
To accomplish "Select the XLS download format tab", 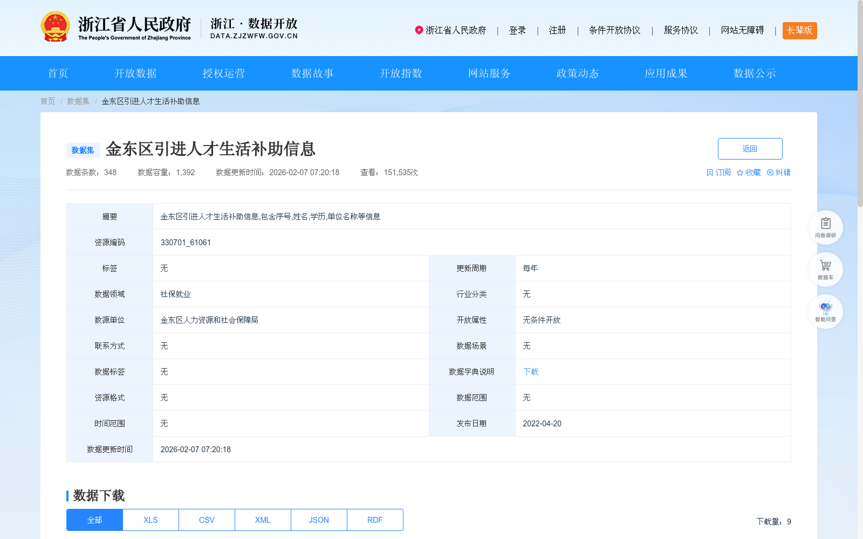I will (150, 520).
